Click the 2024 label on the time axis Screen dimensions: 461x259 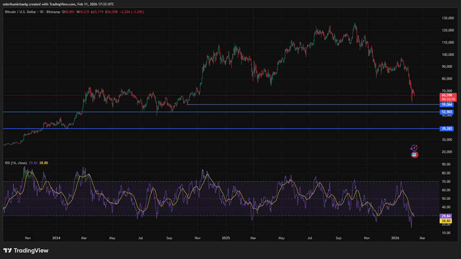click(56, 238)
